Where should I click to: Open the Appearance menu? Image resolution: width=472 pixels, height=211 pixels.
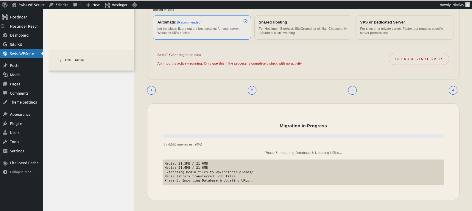pyautogui.click(x=20, y=114)
